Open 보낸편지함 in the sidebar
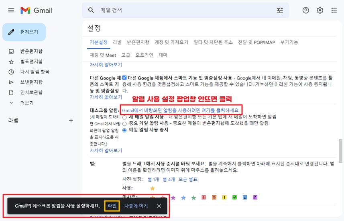Image resolution: width=344 pixels, height=221 pixels. click(31, 82)
